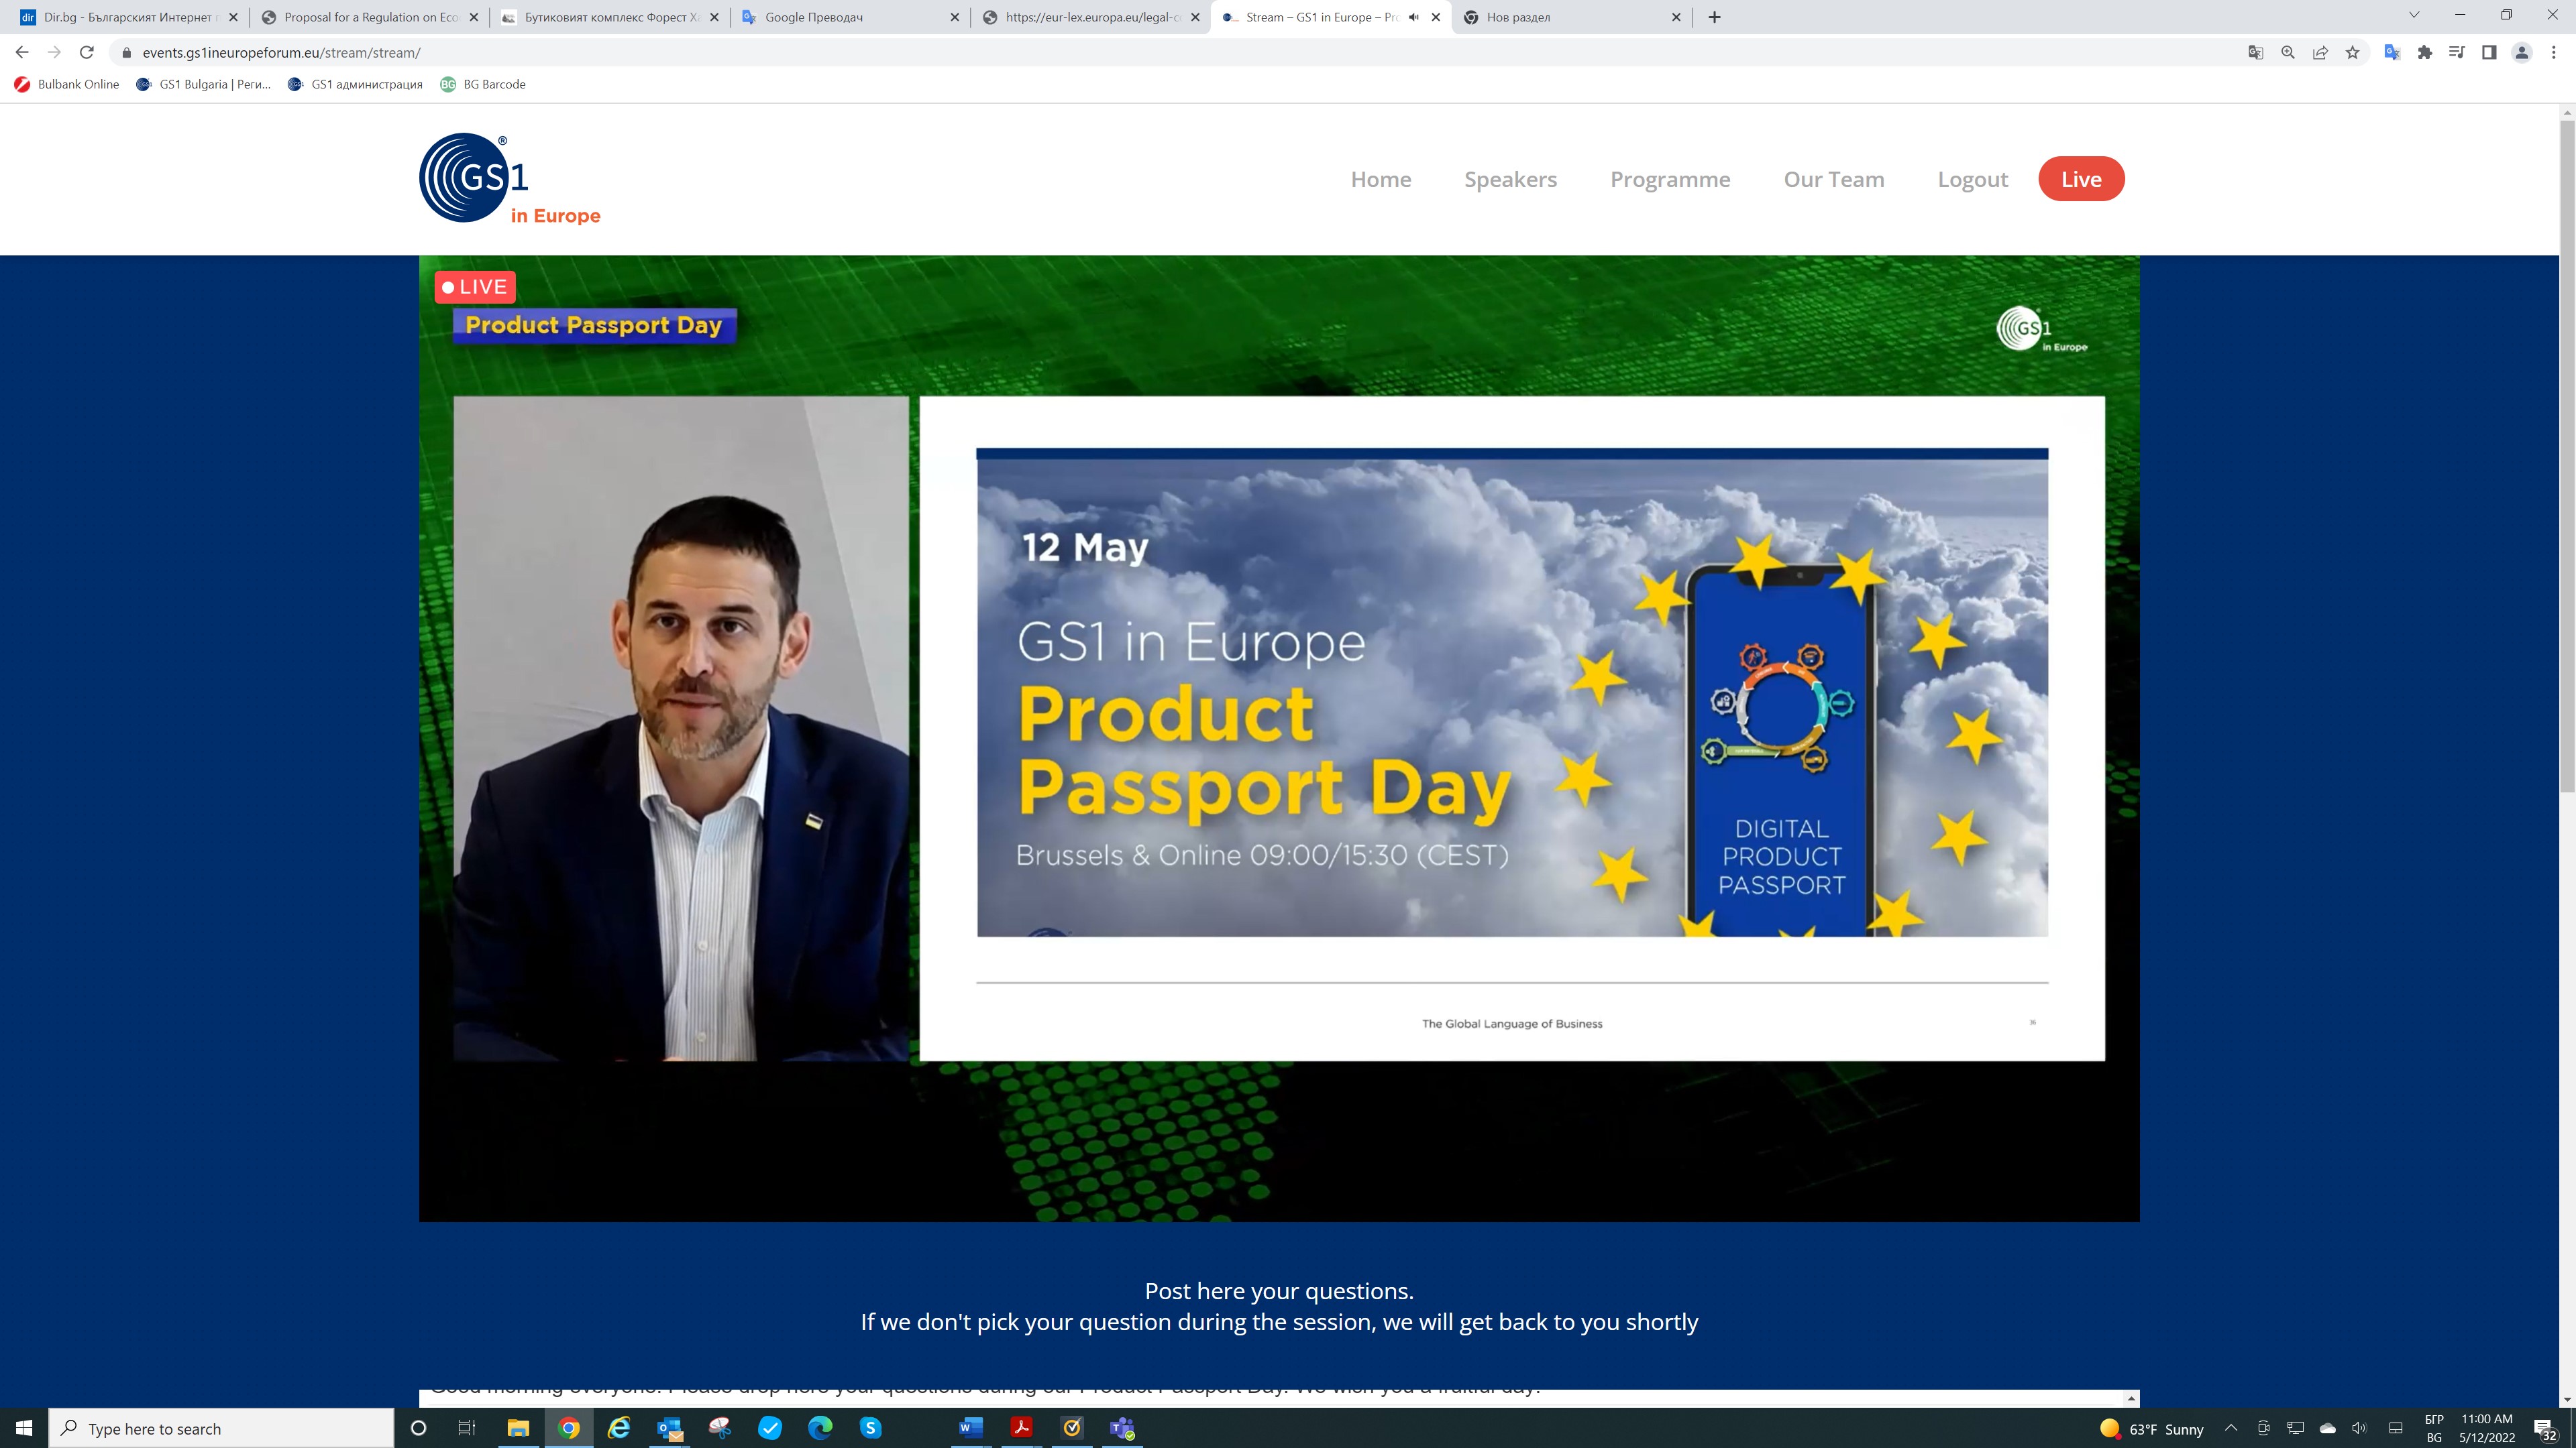Open the Programme page
Screen dimensions: 2576x1448
click(x=1670, y=179)
